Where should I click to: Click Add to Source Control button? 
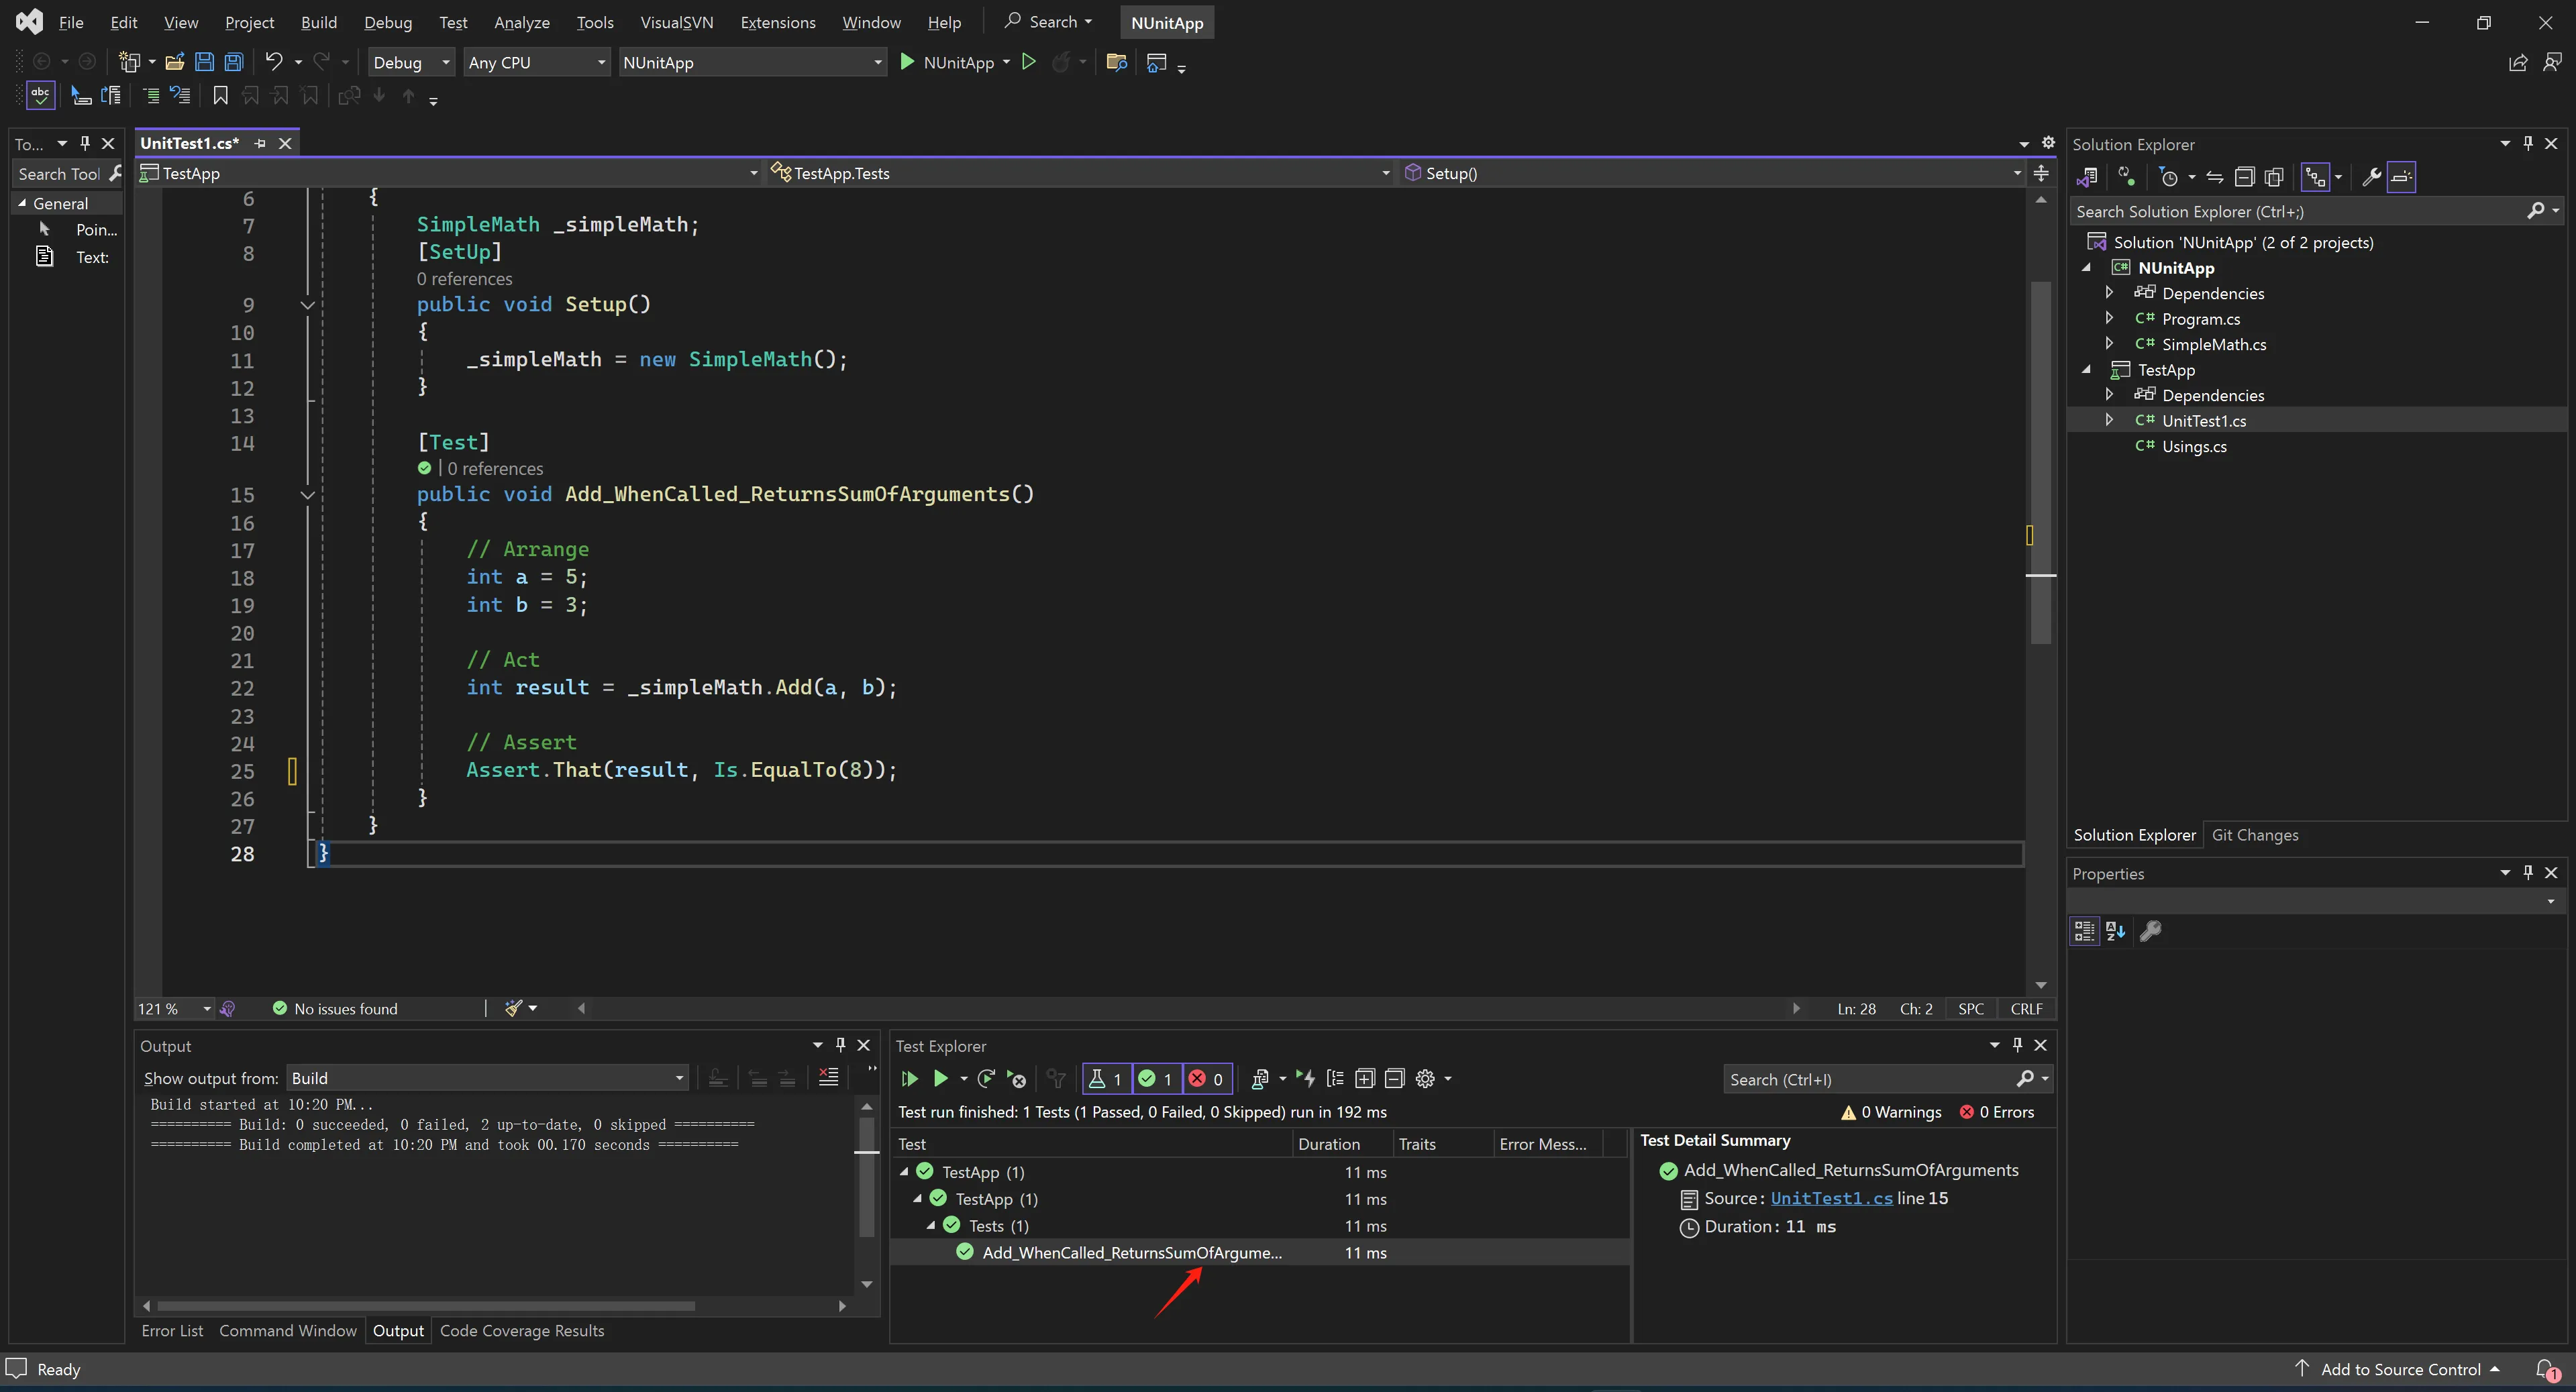2399,1370
